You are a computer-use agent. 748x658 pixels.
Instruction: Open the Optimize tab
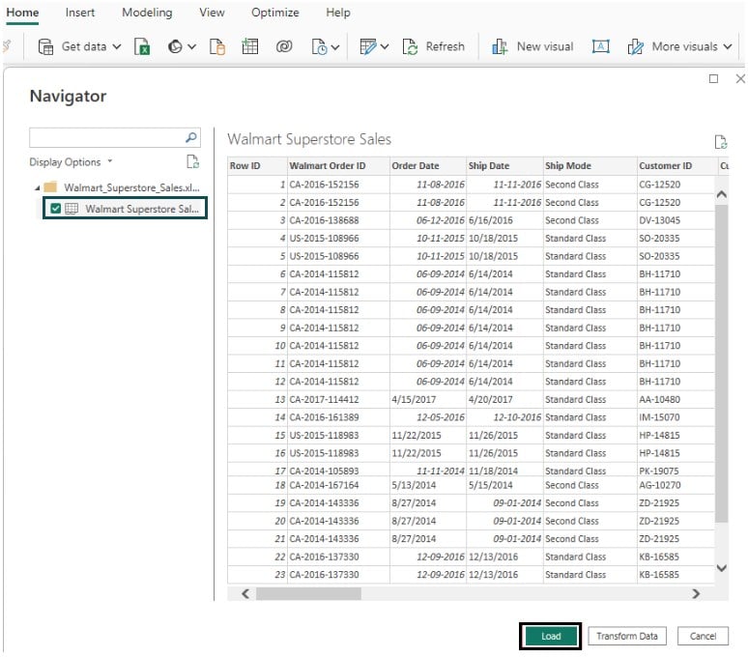[275, 13]
